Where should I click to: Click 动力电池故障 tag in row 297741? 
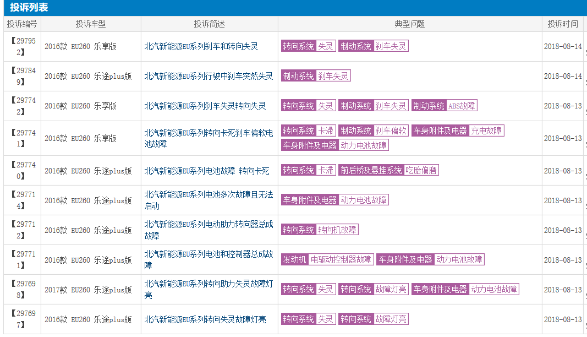(x=335, y=145)
